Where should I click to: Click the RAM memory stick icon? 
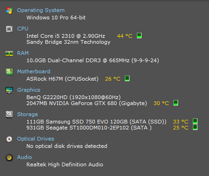click(x=9, y=53)
